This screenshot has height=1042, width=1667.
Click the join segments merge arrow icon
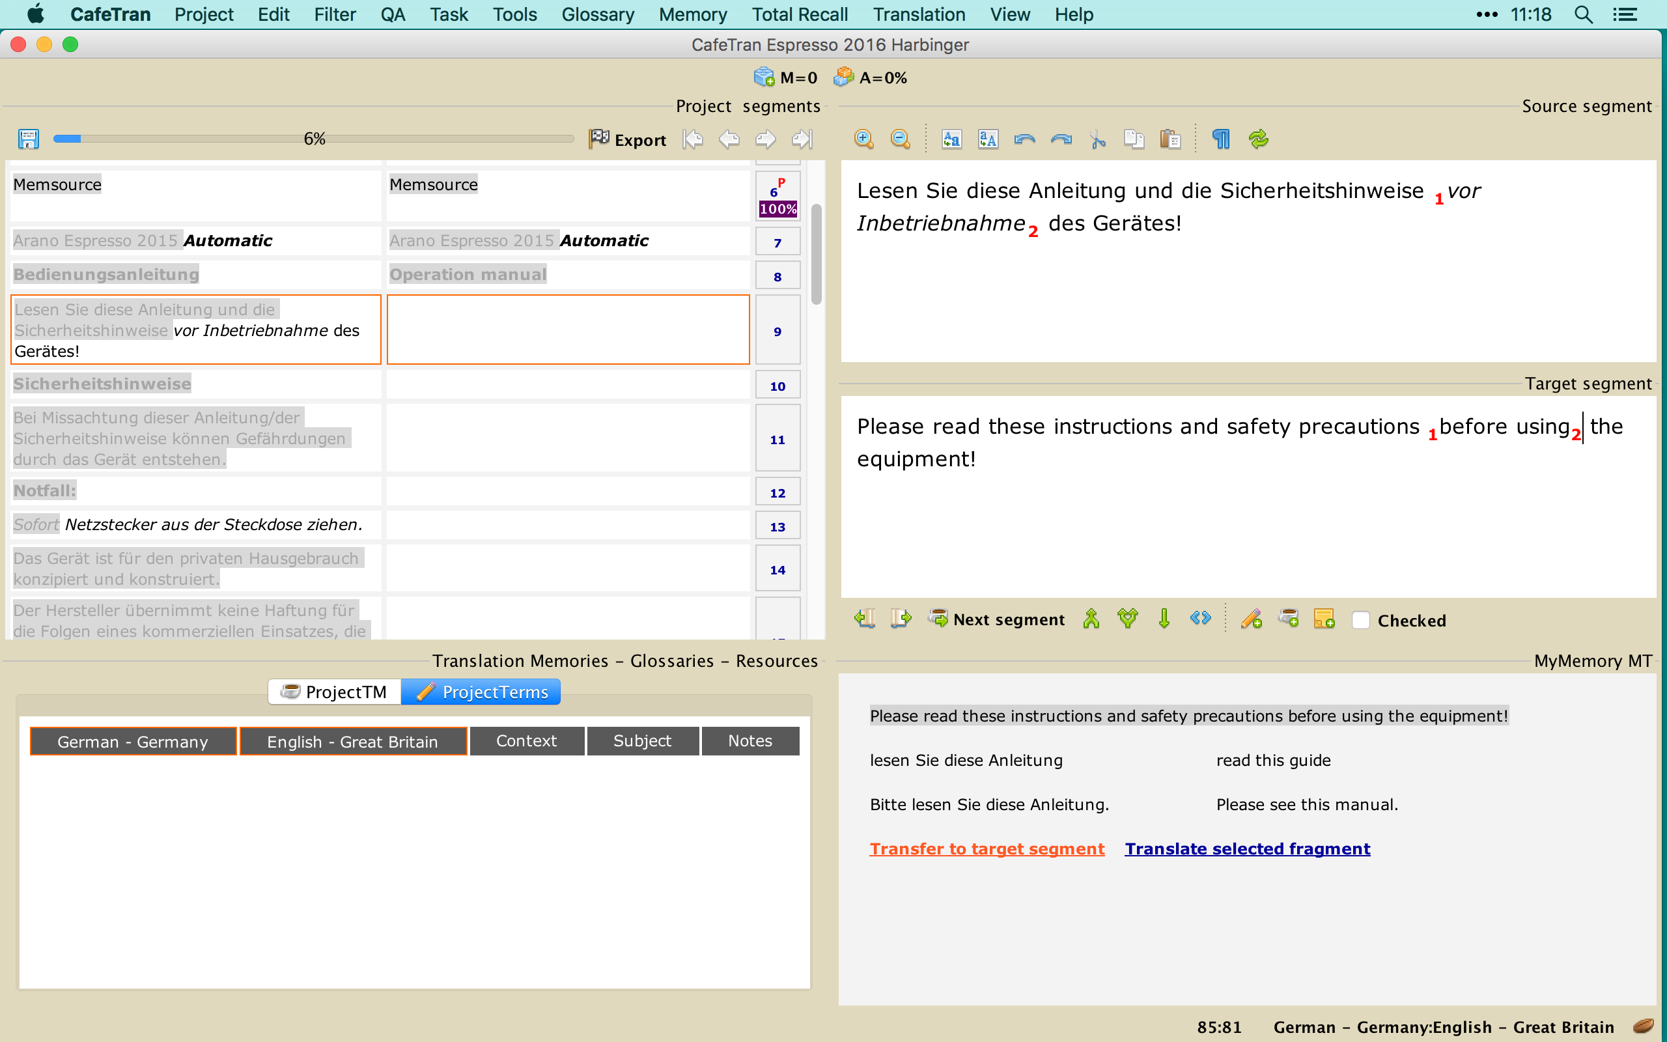point(1091,619)
